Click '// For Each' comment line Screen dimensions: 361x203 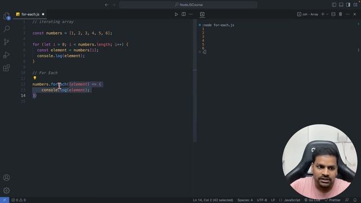pos(45,73)
